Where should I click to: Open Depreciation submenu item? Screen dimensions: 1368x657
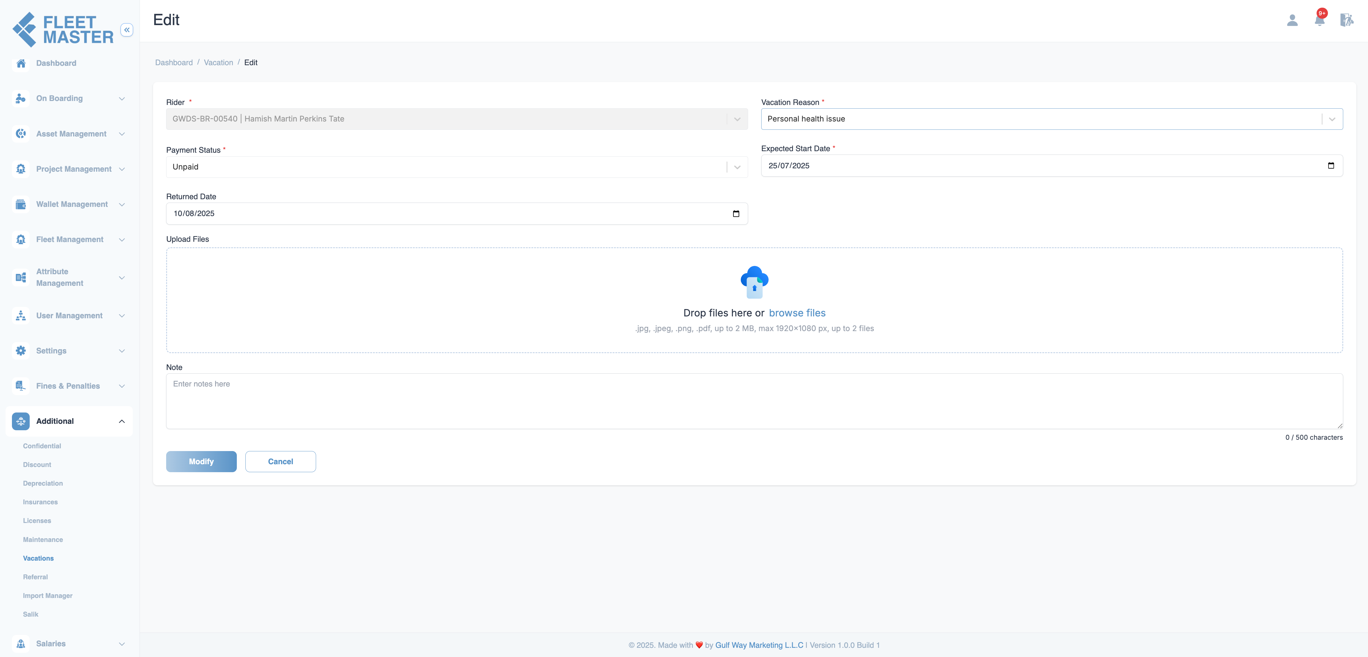[x=43, y=483]
